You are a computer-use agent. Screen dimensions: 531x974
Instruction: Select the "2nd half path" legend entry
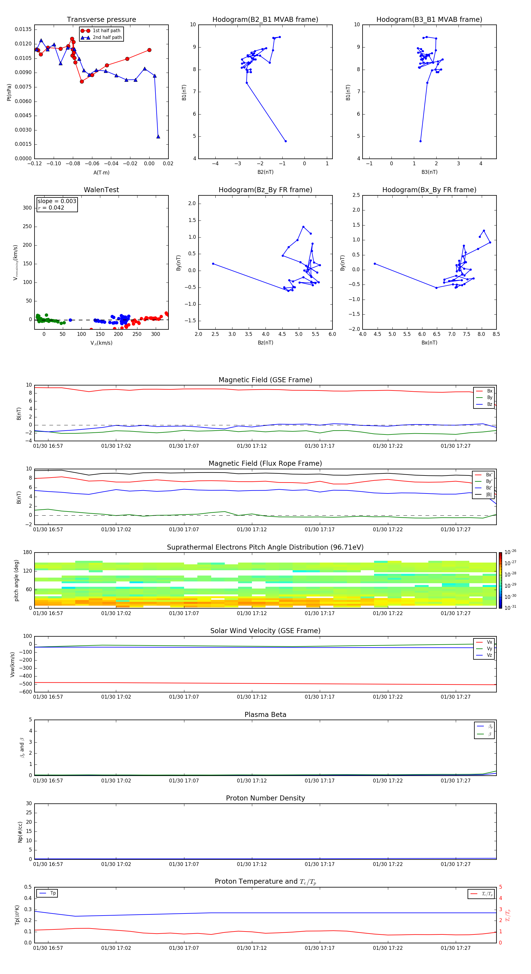(x=101, y=37)
